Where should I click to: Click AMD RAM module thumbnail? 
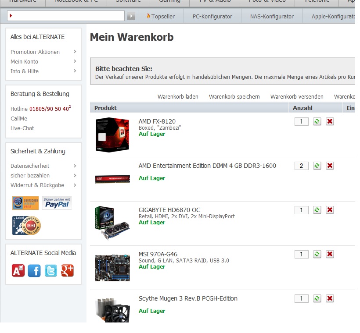[x=112, y=179]
